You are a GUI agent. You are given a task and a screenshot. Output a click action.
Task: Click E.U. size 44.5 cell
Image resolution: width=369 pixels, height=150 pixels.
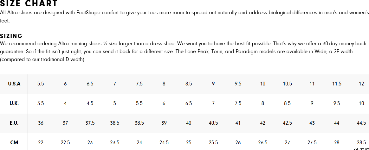361,123
